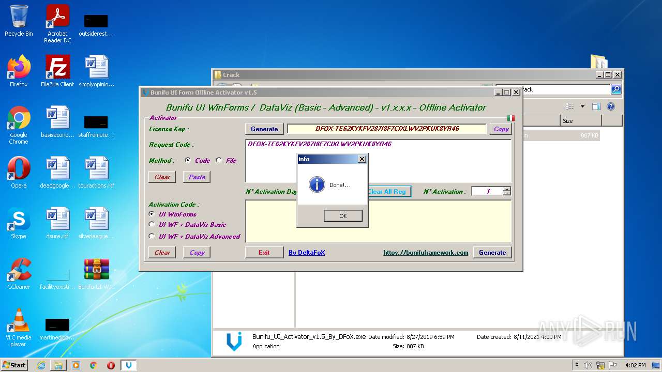Decrease N° Activation with down arrow
The height and width of the screenshot is (372, 662).
tap(507, 194)
